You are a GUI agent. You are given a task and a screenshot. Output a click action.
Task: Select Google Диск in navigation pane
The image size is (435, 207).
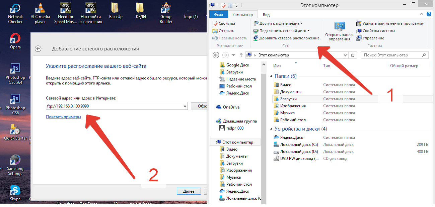pos(234,65)
